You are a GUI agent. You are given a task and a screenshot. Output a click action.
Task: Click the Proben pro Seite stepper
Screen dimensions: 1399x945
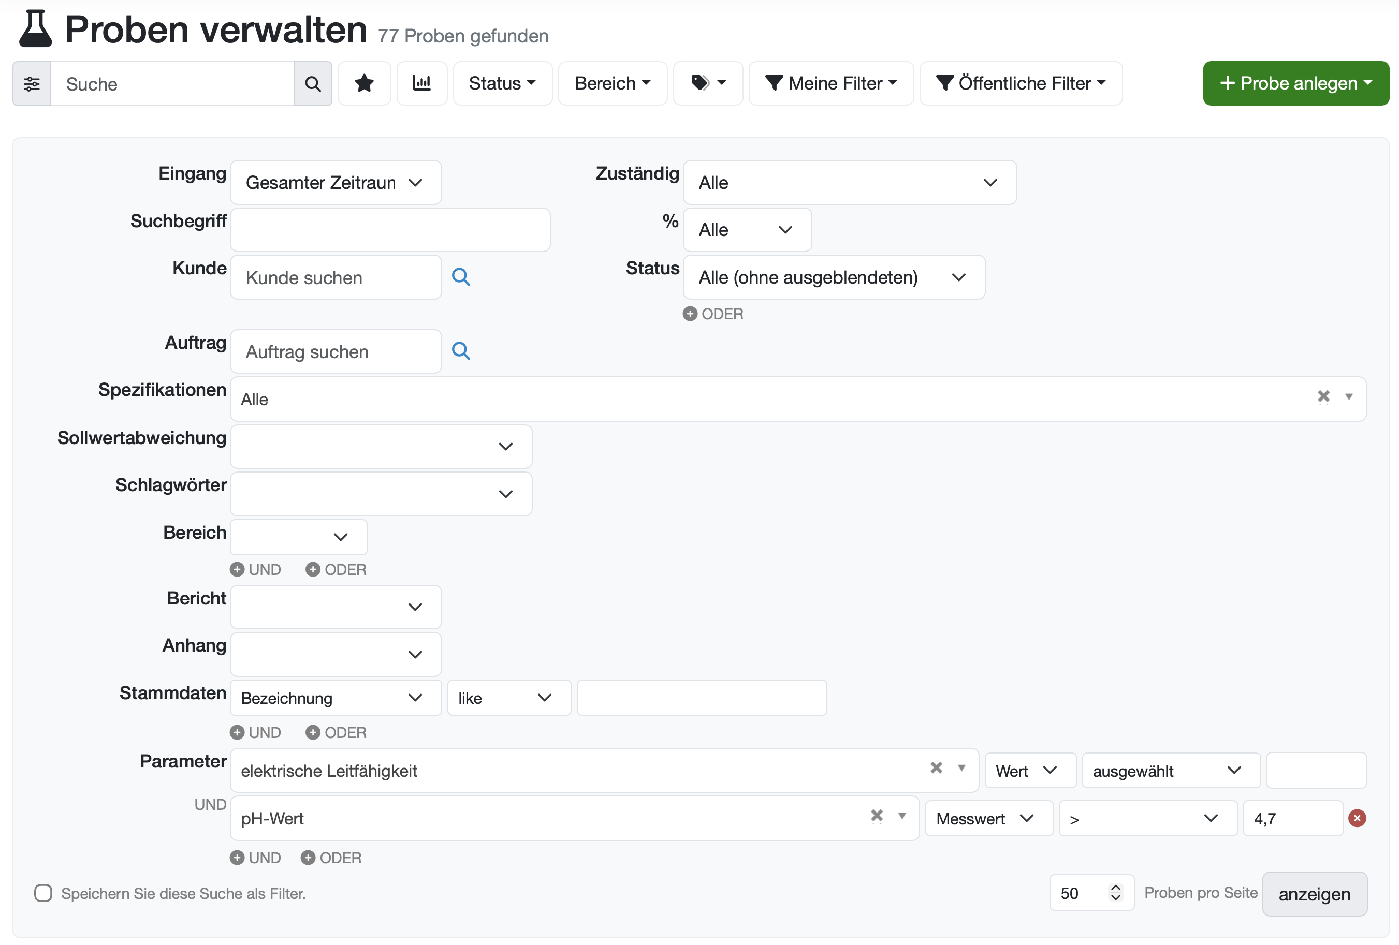click(x=1115, y=893)
